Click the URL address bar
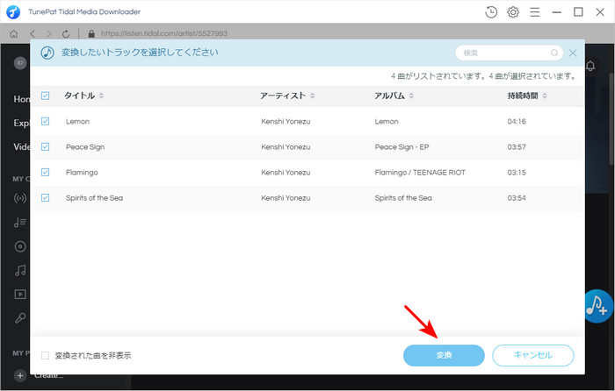The height and width of the screenshot is (391, 615). click(x=164, y=33)
